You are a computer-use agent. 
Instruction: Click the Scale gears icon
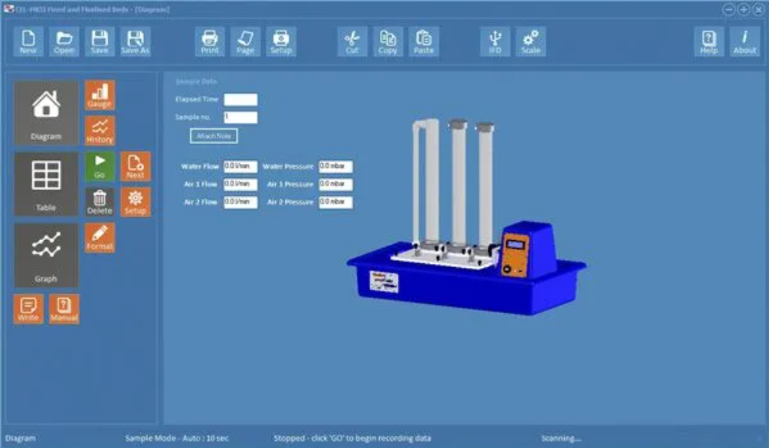tap(530, 42)
